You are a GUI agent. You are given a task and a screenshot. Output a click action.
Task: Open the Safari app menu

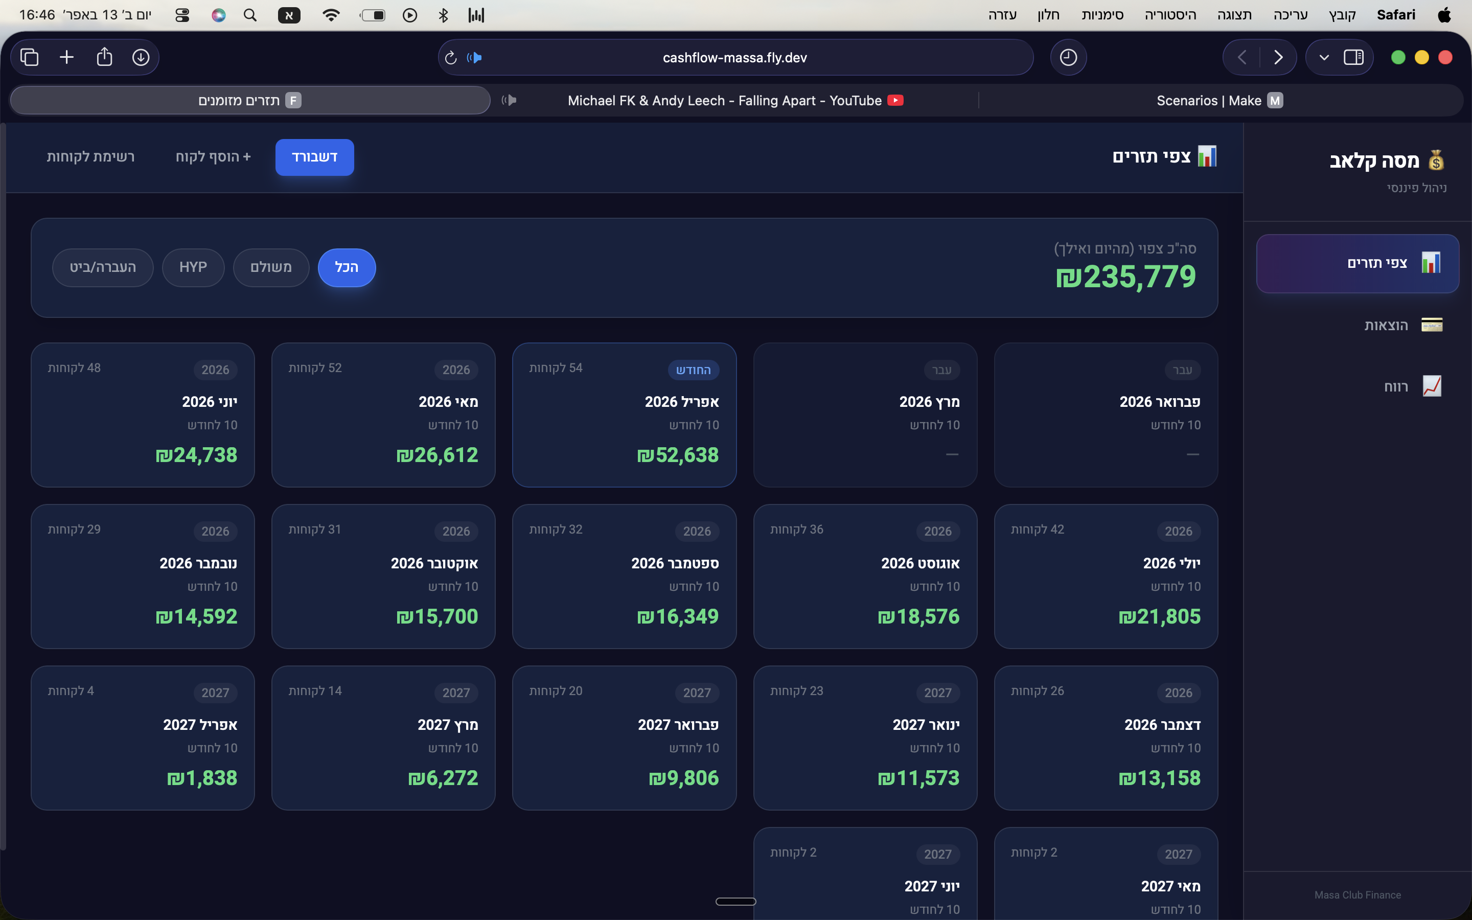1396,15
